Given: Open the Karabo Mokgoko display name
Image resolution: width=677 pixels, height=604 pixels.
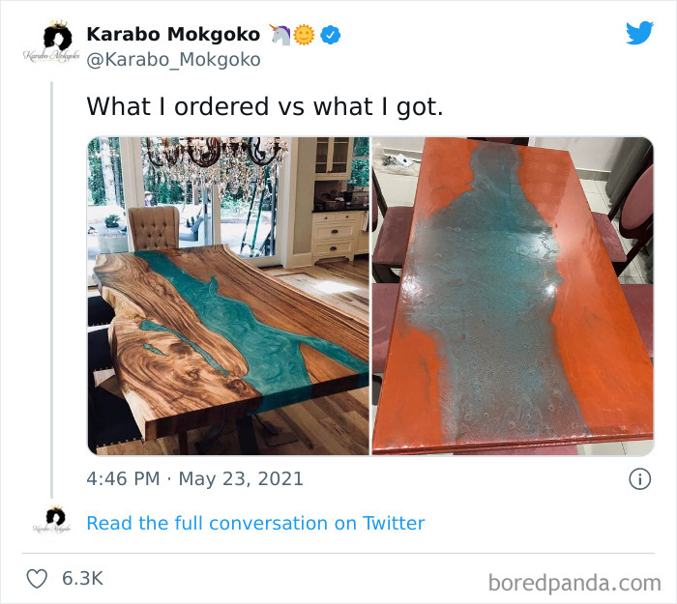Looking at the screenshot, I should (173, 35).
